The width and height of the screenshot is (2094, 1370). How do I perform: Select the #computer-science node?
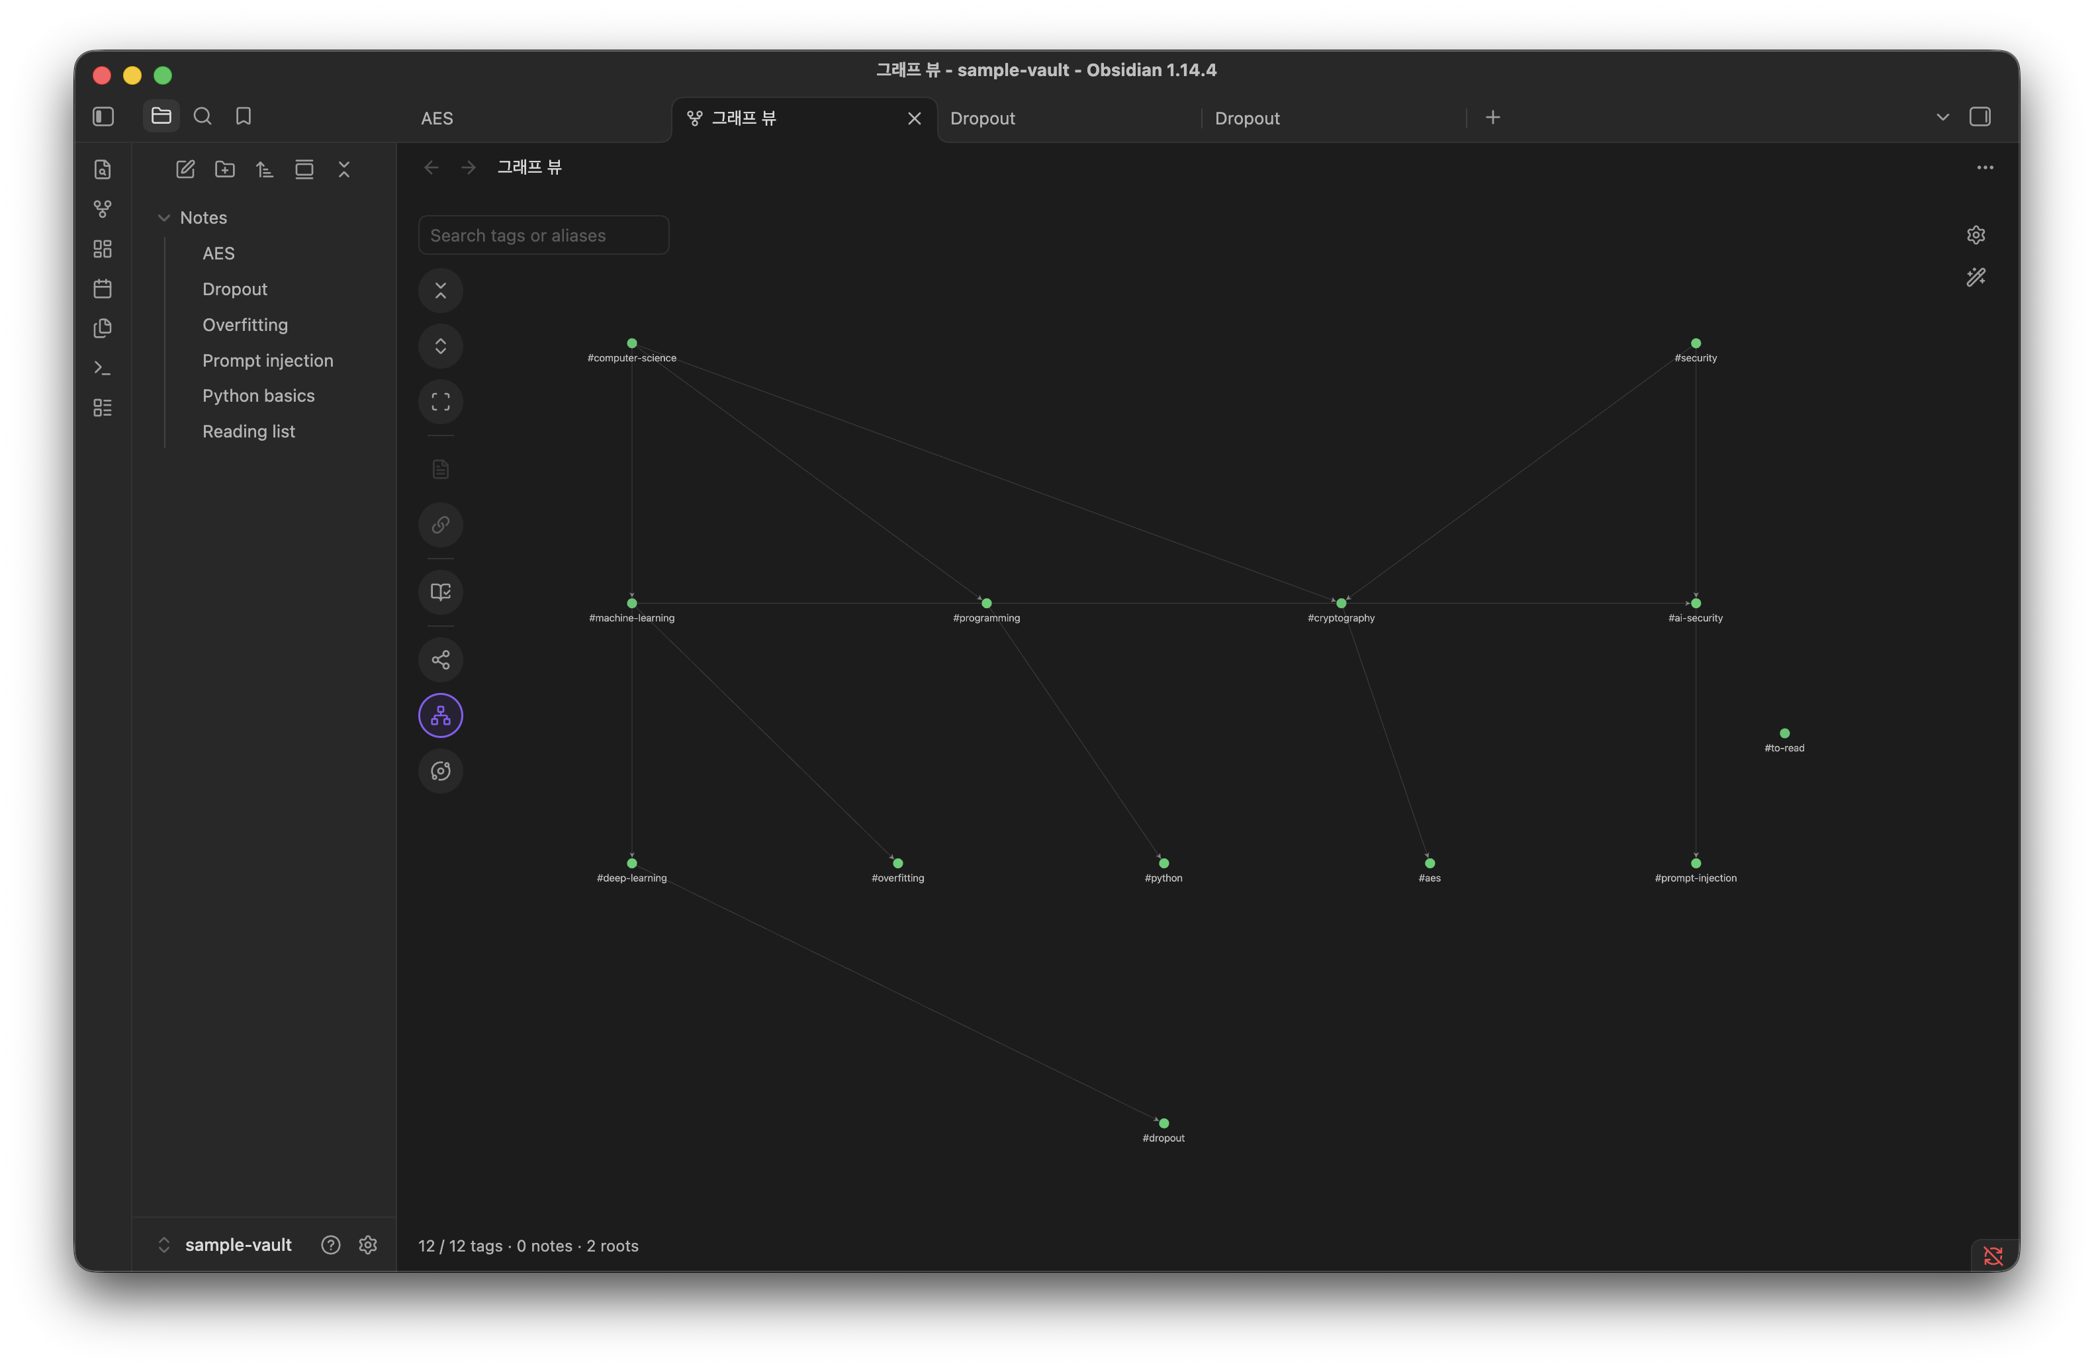coord(632,343)
